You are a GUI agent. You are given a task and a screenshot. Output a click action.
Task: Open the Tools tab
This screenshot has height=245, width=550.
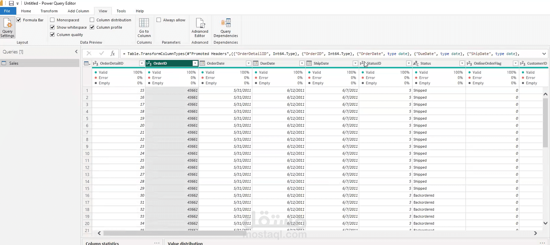point(121,11)
